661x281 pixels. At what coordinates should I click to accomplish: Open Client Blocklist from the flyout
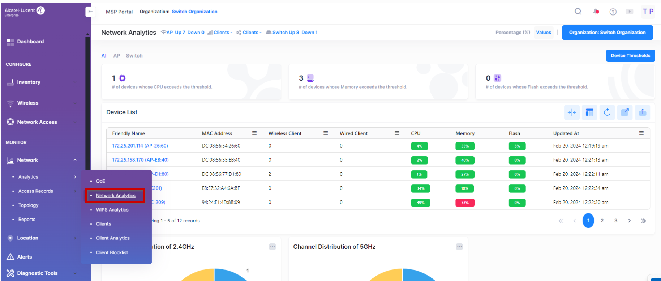coord(112,252)
